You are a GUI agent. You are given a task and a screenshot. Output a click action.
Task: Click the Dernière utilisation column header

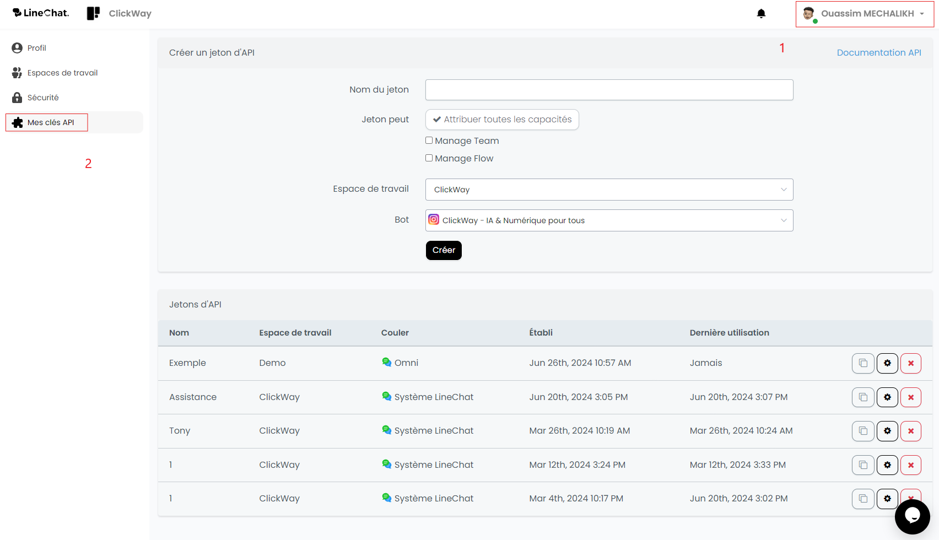pos(730,333)
